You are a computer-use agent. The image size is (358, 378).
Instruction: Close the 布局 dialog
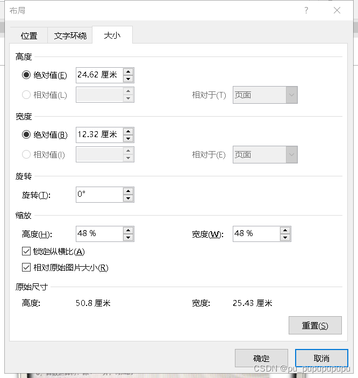[337, 10]
